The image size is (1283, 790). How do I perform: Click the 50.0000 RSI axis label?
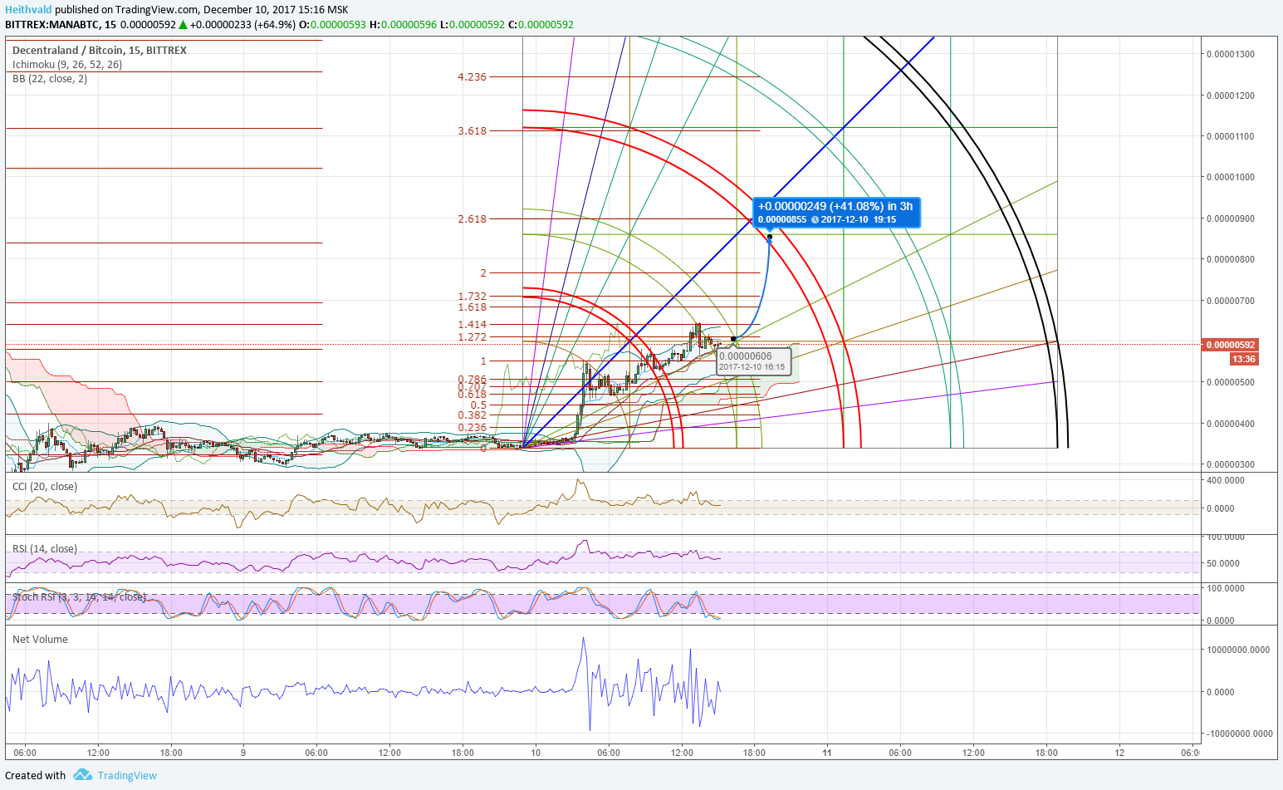coord(1223,563)
